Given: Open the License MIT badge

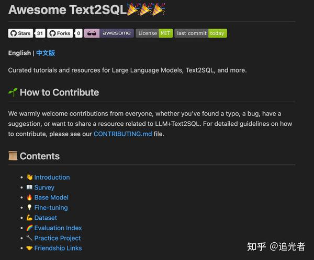Looking at the screenshot, I should point(154,33).
